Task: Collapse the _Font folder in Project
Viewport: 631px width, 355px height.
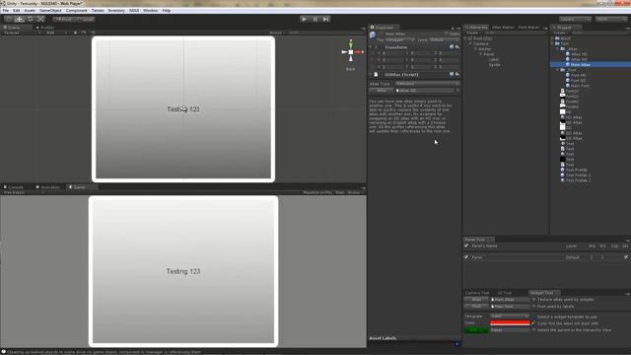Action: [x=558, y=70]
